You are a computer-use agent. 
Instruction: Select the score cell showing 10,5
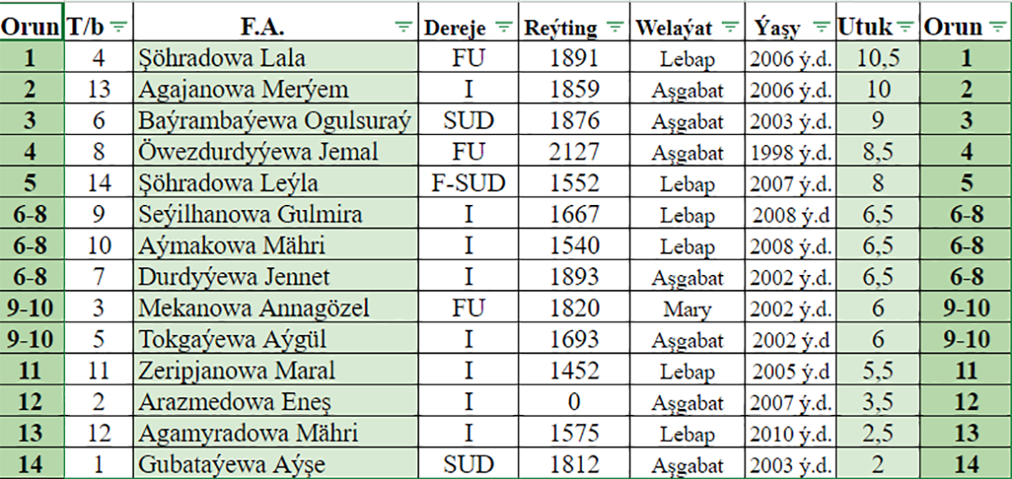878,58
